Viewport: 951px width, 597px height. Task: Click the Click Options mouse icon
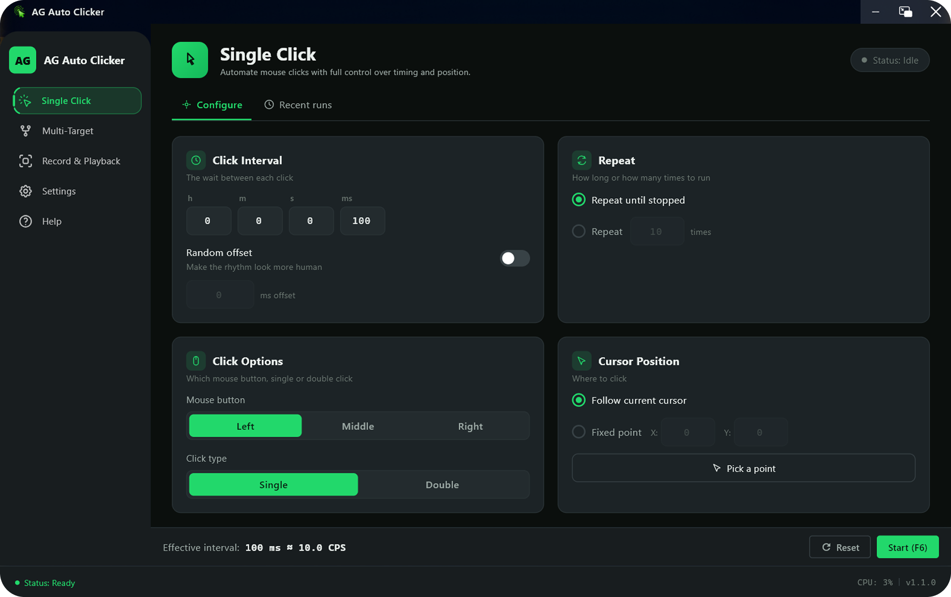click(196, 361)
